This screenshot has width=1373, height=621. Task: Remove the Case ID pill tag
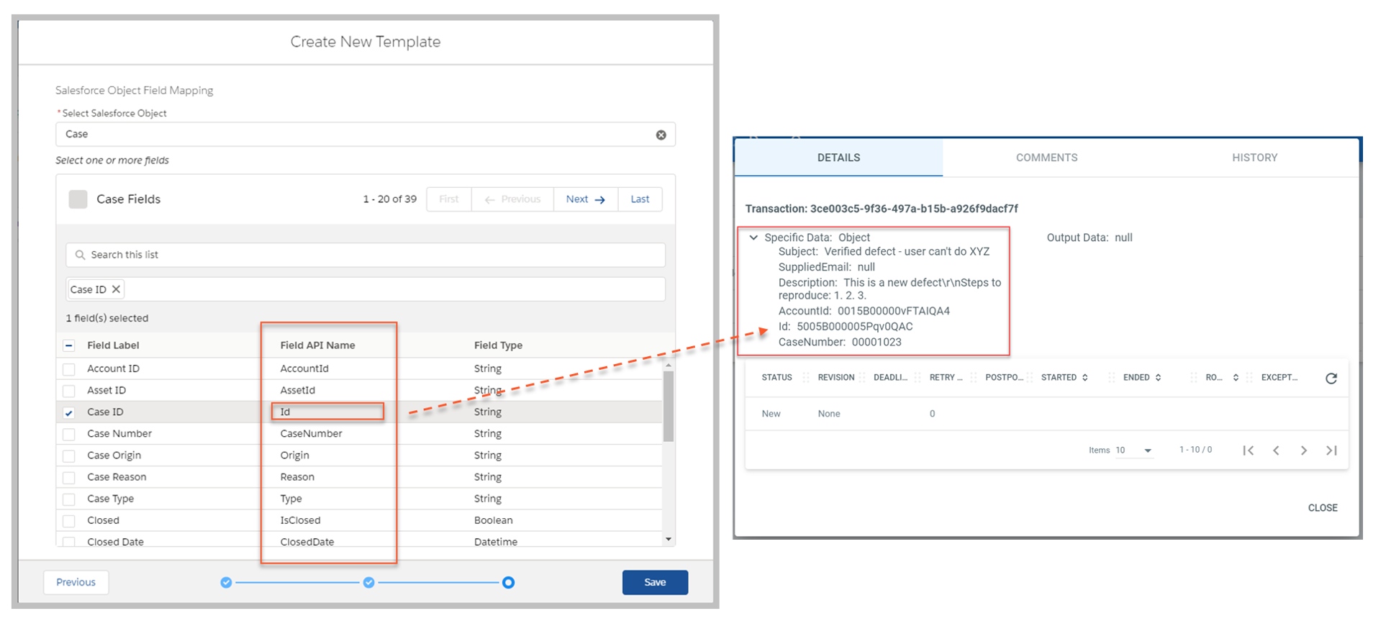tap(116, 289)
